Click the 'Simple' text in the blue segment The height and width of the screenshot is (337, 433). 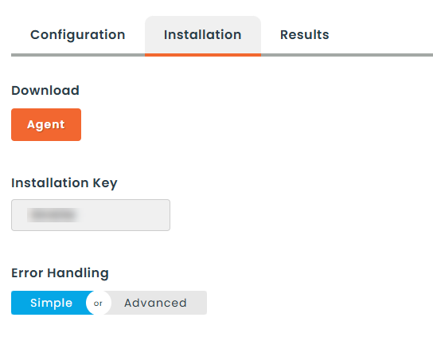point(52,303)
